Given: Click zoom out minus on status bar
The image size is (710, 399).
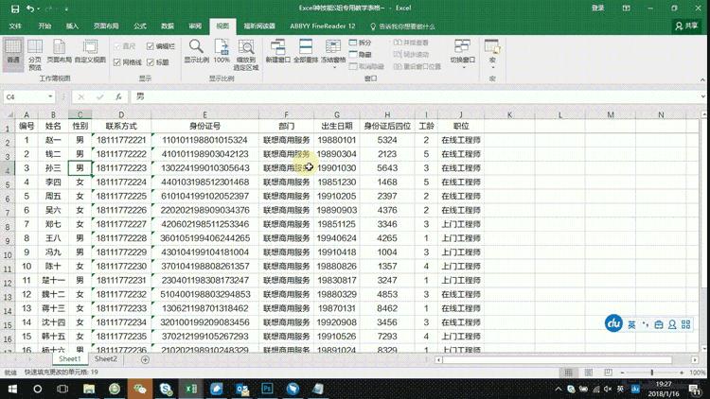Looking at the screenshot, I should (622, 373).
